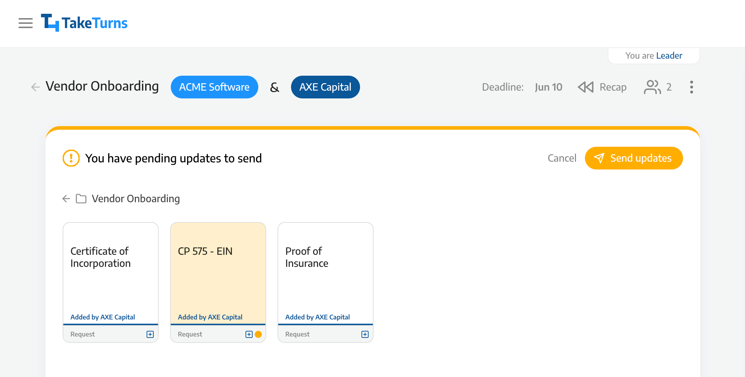745x377 pixels.
Task: Click the Vendor Onboarding folder icon
Action: 81,199
